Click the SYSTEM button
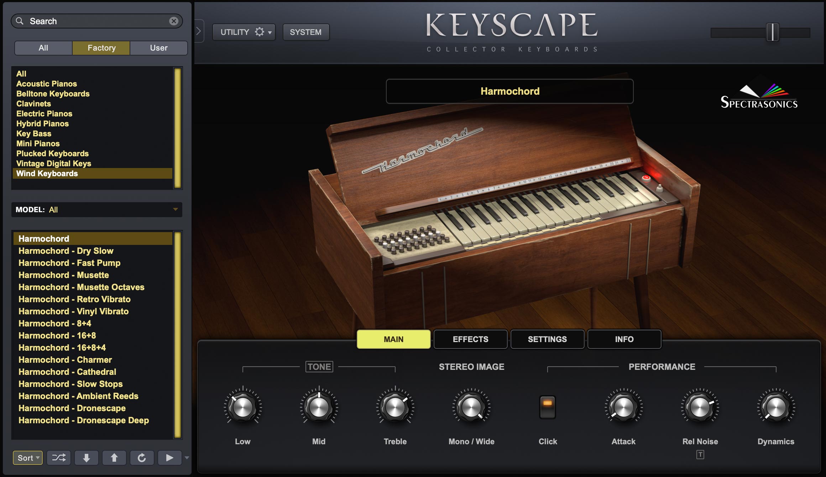The width and height of the screenshot is (826, 477). 306,32
